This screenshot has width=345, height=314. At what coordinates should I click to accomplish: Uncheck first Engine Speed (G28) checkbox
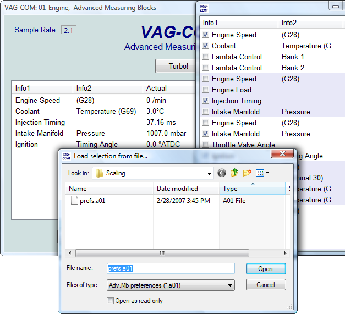[x=205, y=35]
